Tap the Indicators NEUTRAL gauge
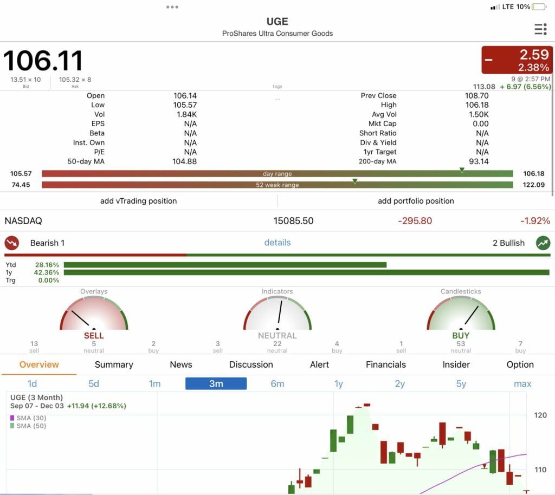555x495 pixels. (x=277, y=315)
